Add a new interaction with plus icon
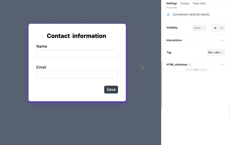Screen dimensions: 230x145 [x=222, y=40]
